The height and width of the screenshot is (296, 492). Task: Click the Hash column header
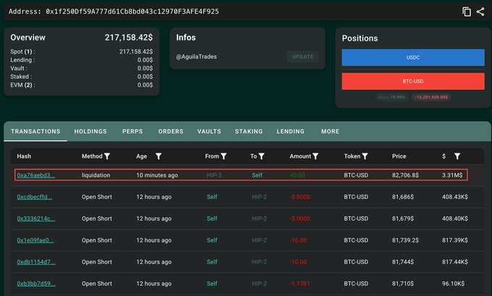(x=24, y=156)
